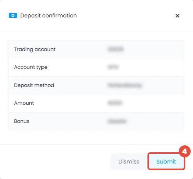Dismiss the deposit confirmation dialog
Screen dimensions: 193x179
[129, 162]
